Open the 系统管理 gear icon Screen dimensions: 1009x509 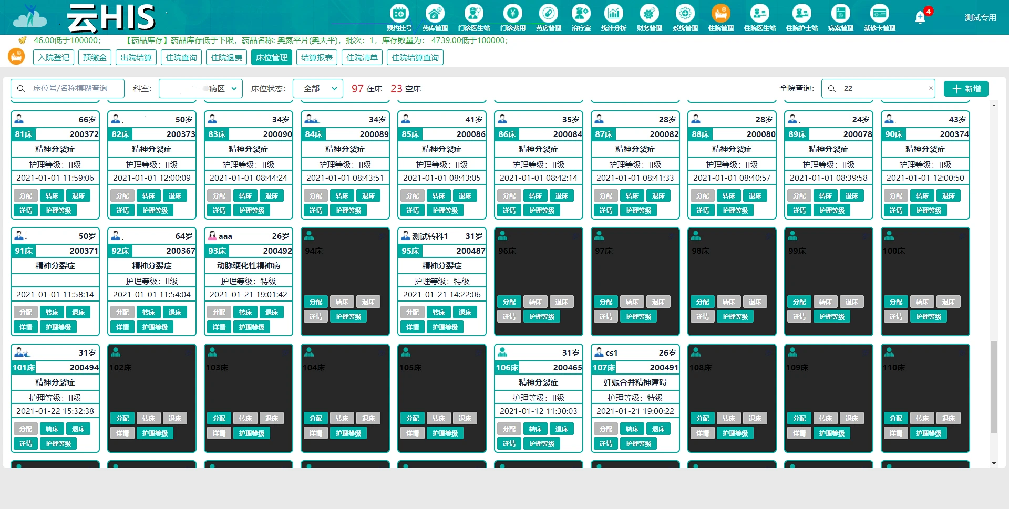[685, 14]
